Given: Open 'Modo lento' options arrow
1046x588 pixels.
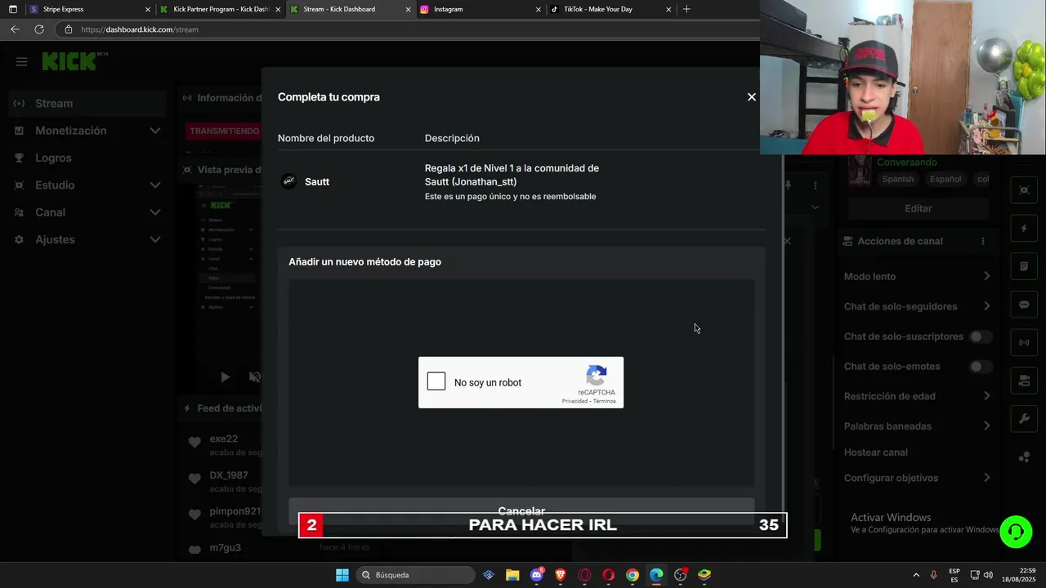Looking at the screenshot, I should tap(986, 276).
